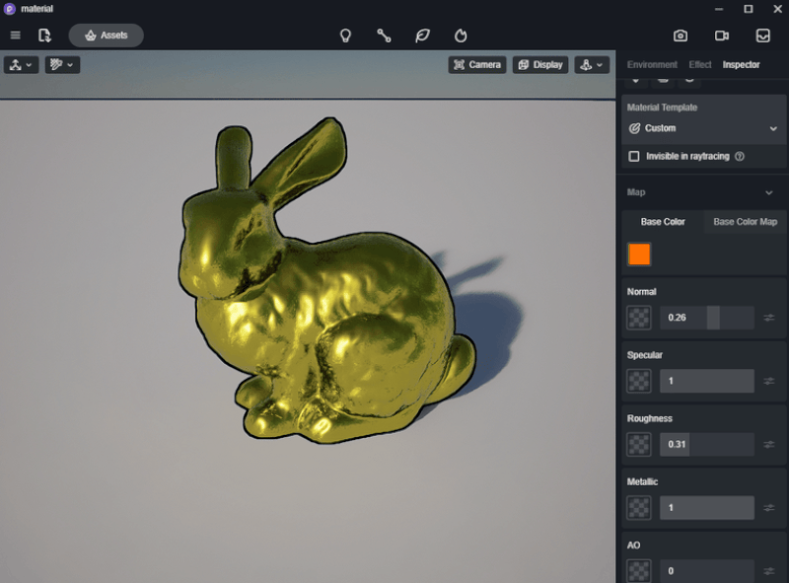Open the Display button in viewport
The image size is (789, 583).
pyautogui.click(x=540, y=65)
